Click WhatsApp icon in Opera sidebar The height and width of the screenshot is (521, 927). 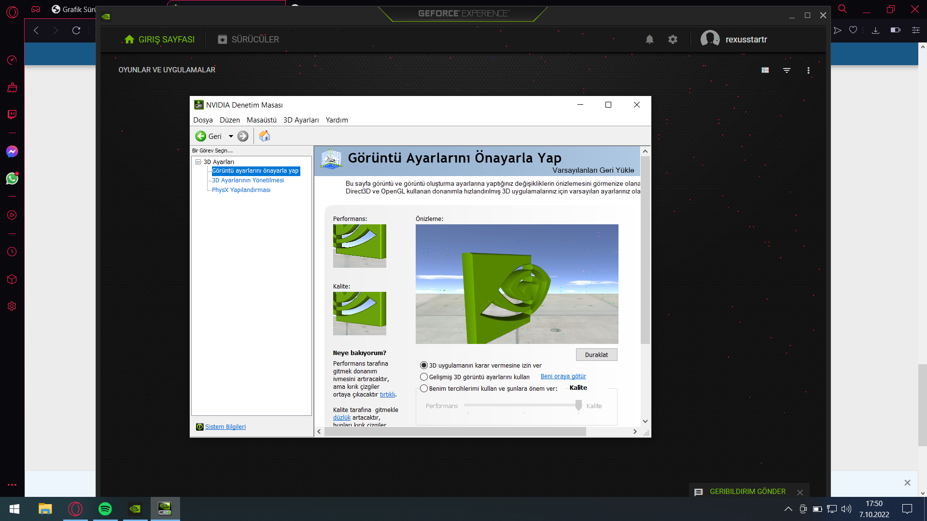pos(12,179)
